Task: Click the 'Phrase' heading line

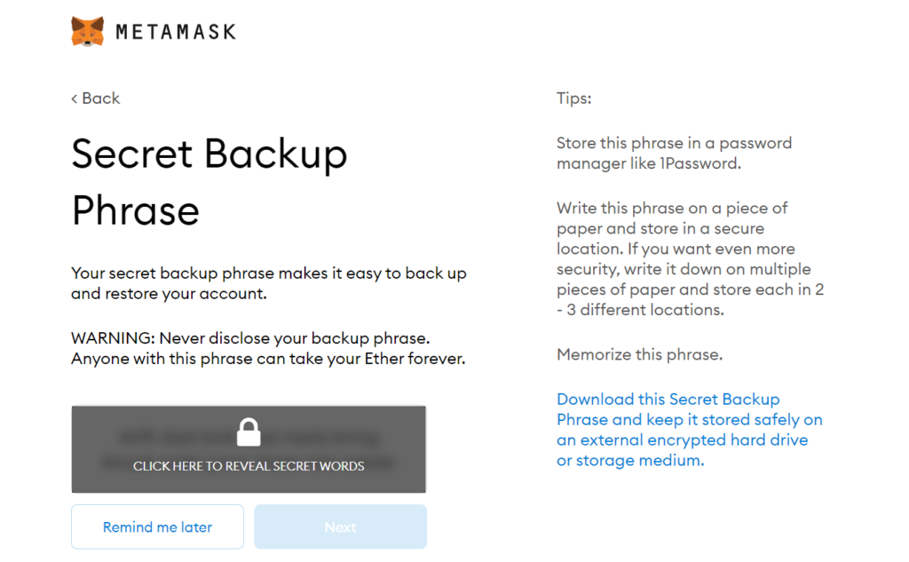Action: pyautogui.click(x=135, y=210)
